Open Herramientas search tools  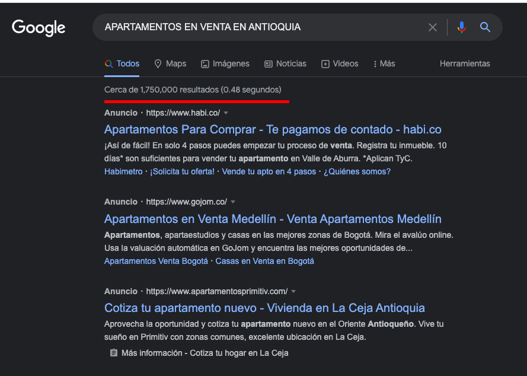465,63
